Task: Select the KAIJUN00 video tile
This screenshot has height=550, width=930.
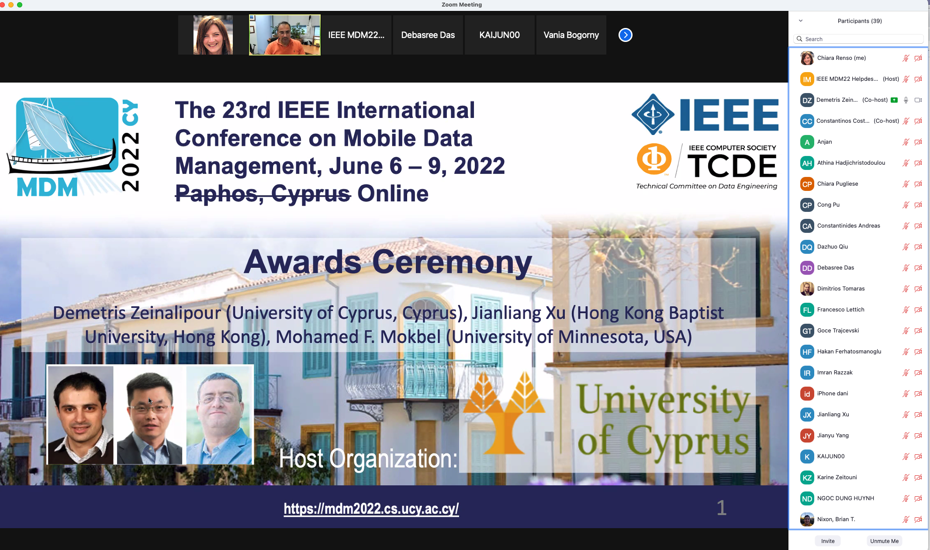Action: pyautogui.click(x=499, y=35)
